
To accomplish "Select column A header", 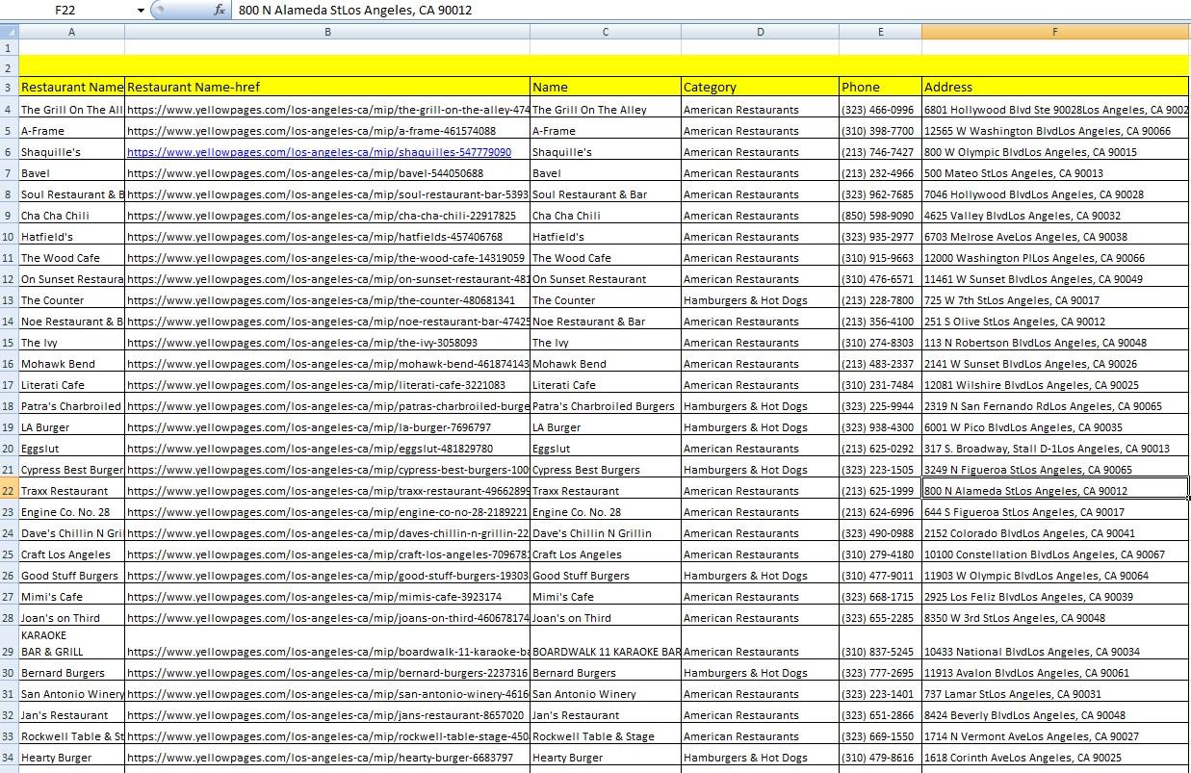I will click(71, 31).
